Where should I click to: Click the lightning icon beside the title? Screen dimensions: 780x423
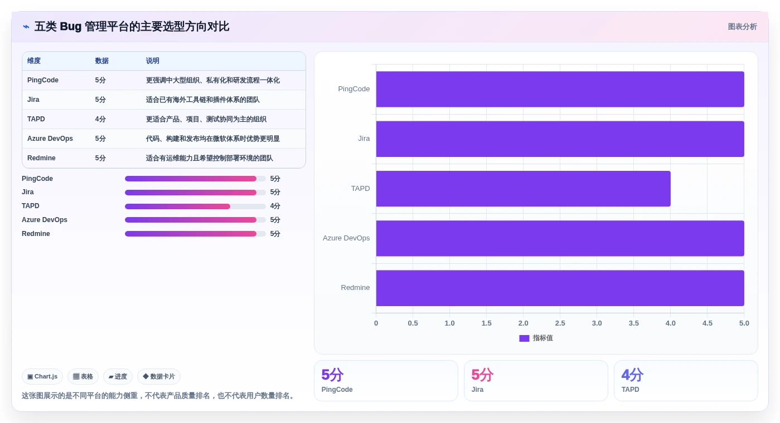(26, 27)
